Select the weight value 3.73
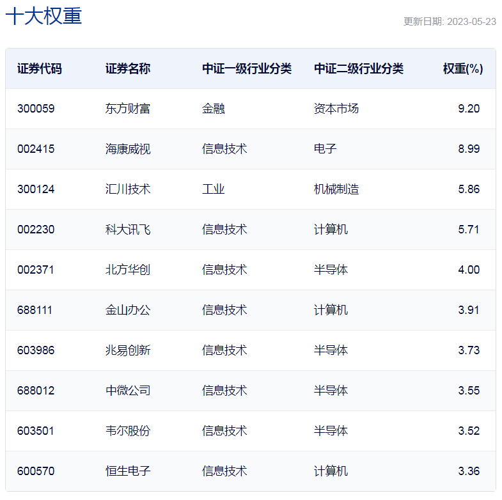502x500 pixels. coord(469,350)
